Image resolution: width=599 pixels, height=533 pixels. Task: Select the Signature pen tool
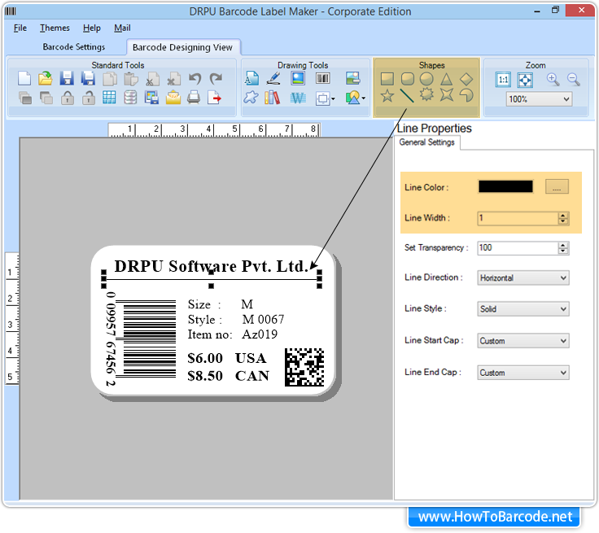(x=273, y=78)
